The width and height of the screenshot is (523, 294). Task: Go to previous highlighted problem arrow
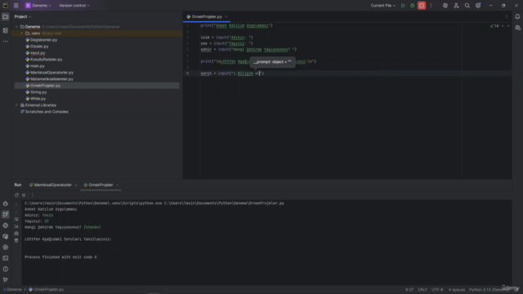tap(503, 26)
